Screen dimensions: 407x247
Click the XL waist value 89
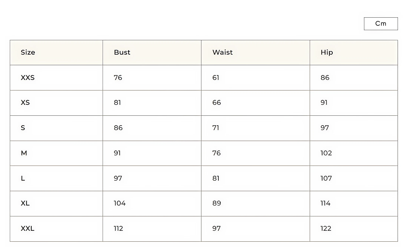[217, 203]
